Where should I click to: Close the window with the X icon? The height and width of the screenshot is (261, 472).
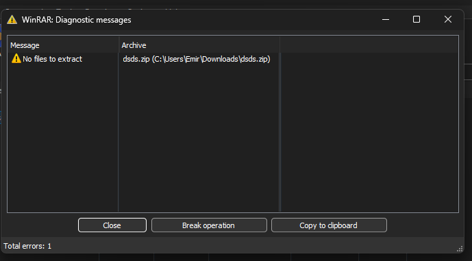click(x=448, y=20)
